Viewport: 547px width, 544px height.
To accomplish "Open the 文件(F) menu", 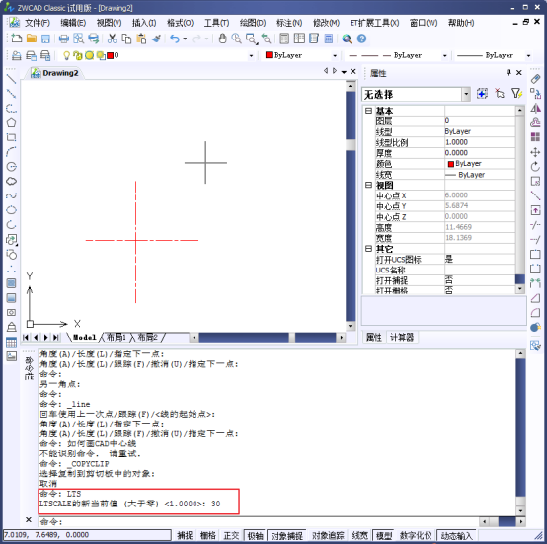I will [x=37, y=23].
